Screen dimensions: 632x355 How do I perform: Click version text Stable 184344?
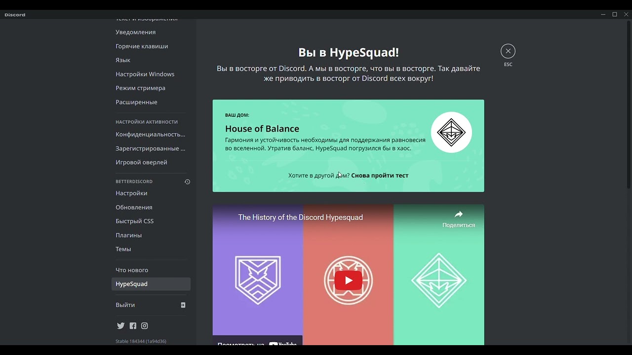coord(141,341)
